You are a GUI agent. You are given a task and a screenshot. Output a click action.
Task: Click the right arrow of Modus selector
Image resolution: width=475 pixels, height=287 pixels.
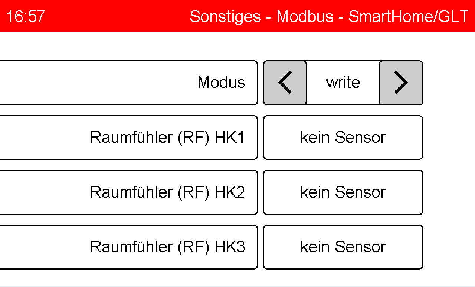tap(401, 83)
